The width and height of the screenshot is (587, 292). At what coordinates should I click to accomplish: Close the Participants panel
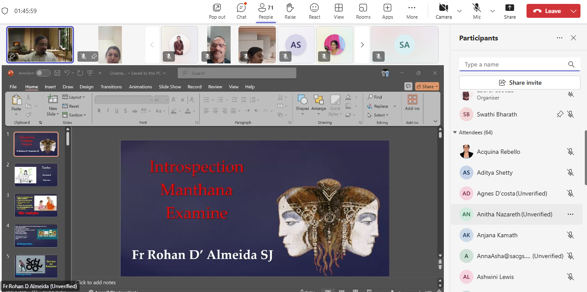click(x=574, y=38)
